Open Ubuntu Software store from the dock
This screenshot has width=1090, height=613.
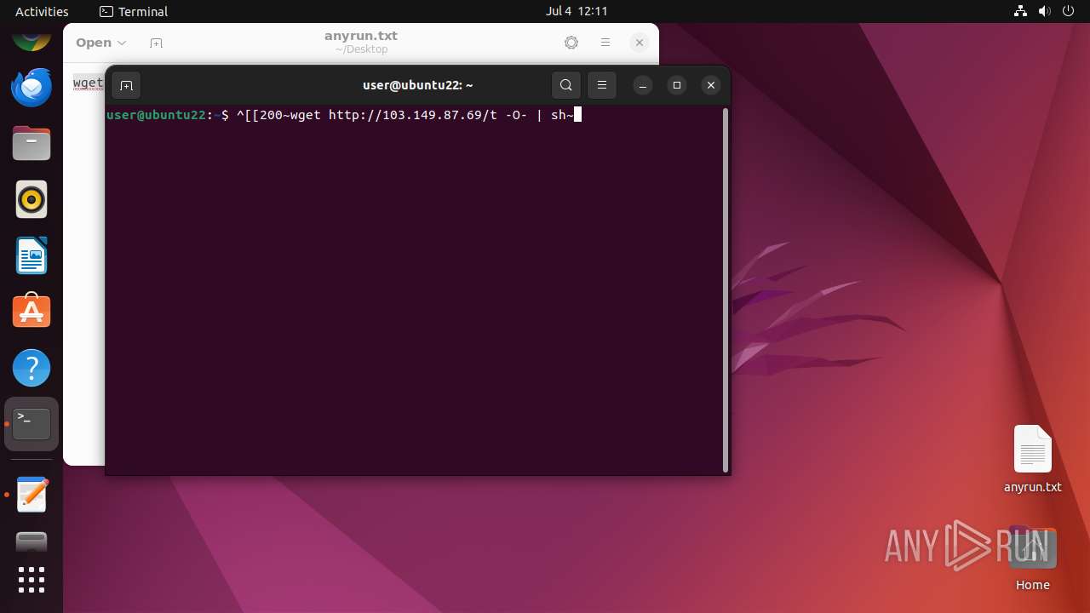32,312
